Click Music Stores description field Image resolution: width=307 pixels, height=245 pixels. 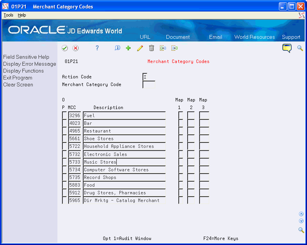tap(124, 162)
